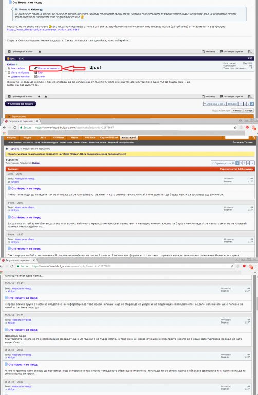Expand 'Страница 3 от 3' page dropdown

point(214,104)
